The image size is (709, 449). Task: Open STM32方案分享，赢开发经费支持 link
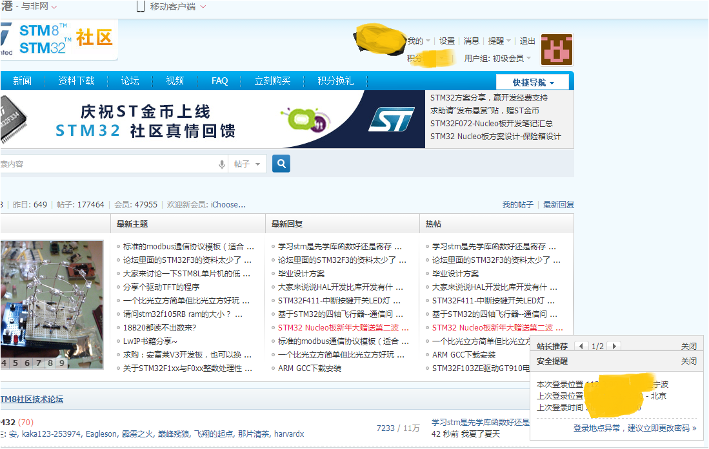click(x=489, y=97)
